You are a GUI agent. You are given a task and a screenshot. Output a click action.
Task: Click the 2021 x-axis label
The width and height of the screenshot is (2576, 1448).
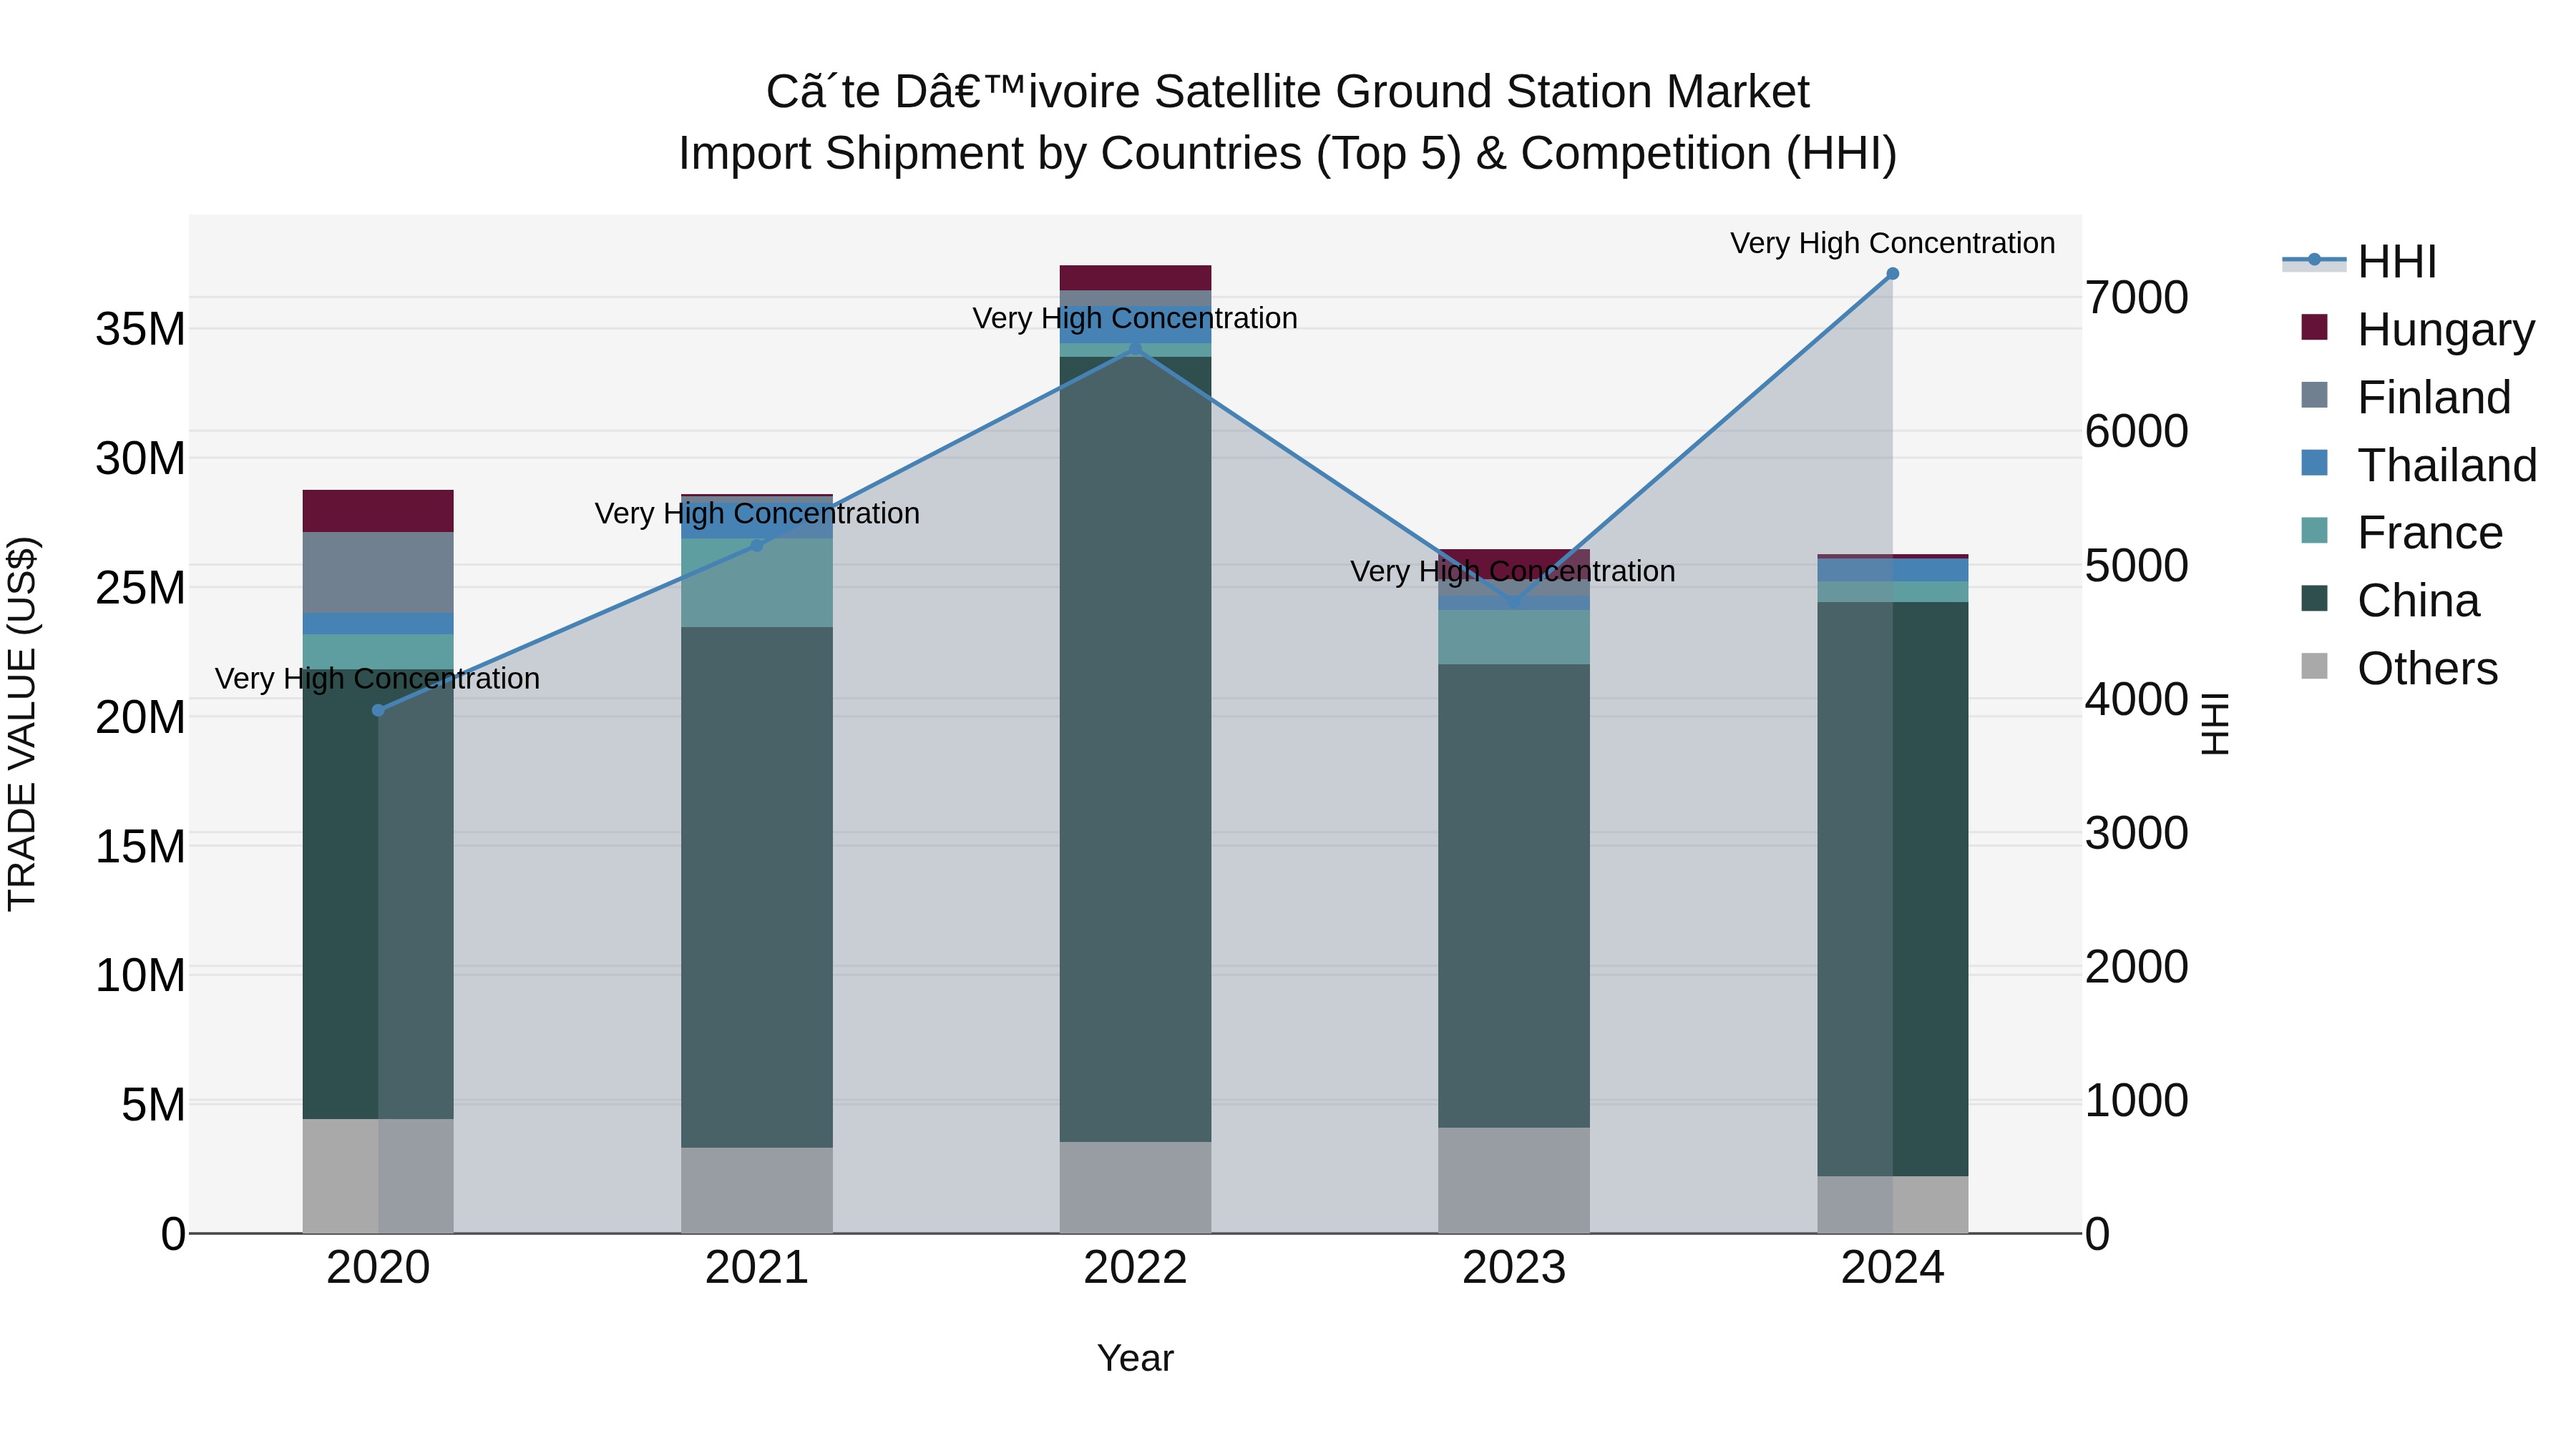point(757,1268)
